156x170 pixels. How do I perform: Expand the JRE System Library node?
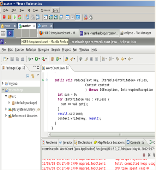click(x=6, y=109)
